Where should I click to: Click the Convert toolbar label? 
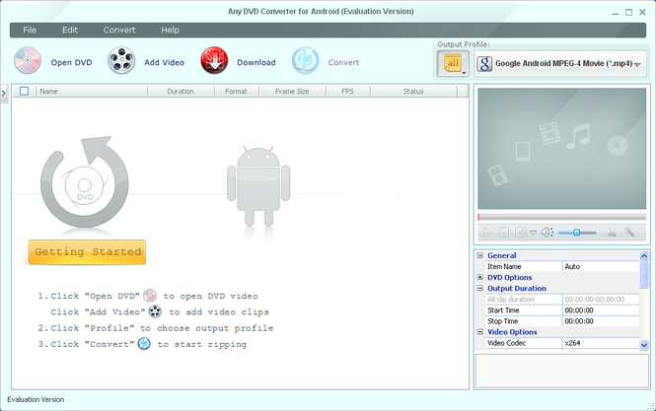tap(343, 62)
